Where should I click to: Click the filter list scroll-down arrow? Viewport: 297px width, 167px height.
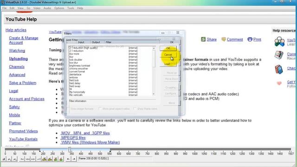tap(154, 94)
